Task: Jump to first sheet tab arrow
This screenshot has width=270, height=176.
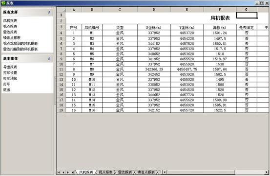Action: tap(59, 172)
